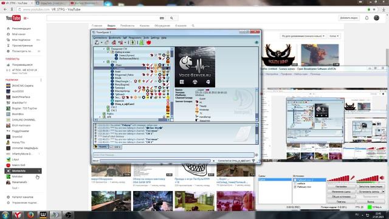Open Обсуждение channel tab

coord(162,26)
